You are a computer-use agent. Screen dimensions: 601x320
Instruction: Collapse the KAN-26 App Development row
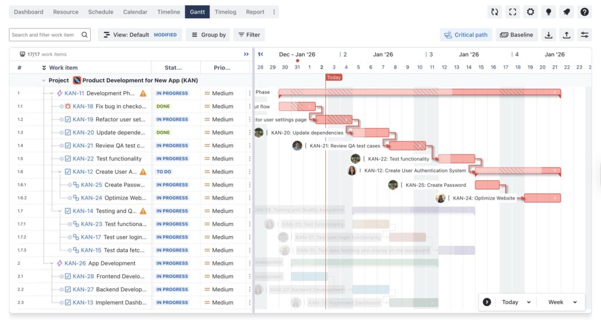(52, 264)
